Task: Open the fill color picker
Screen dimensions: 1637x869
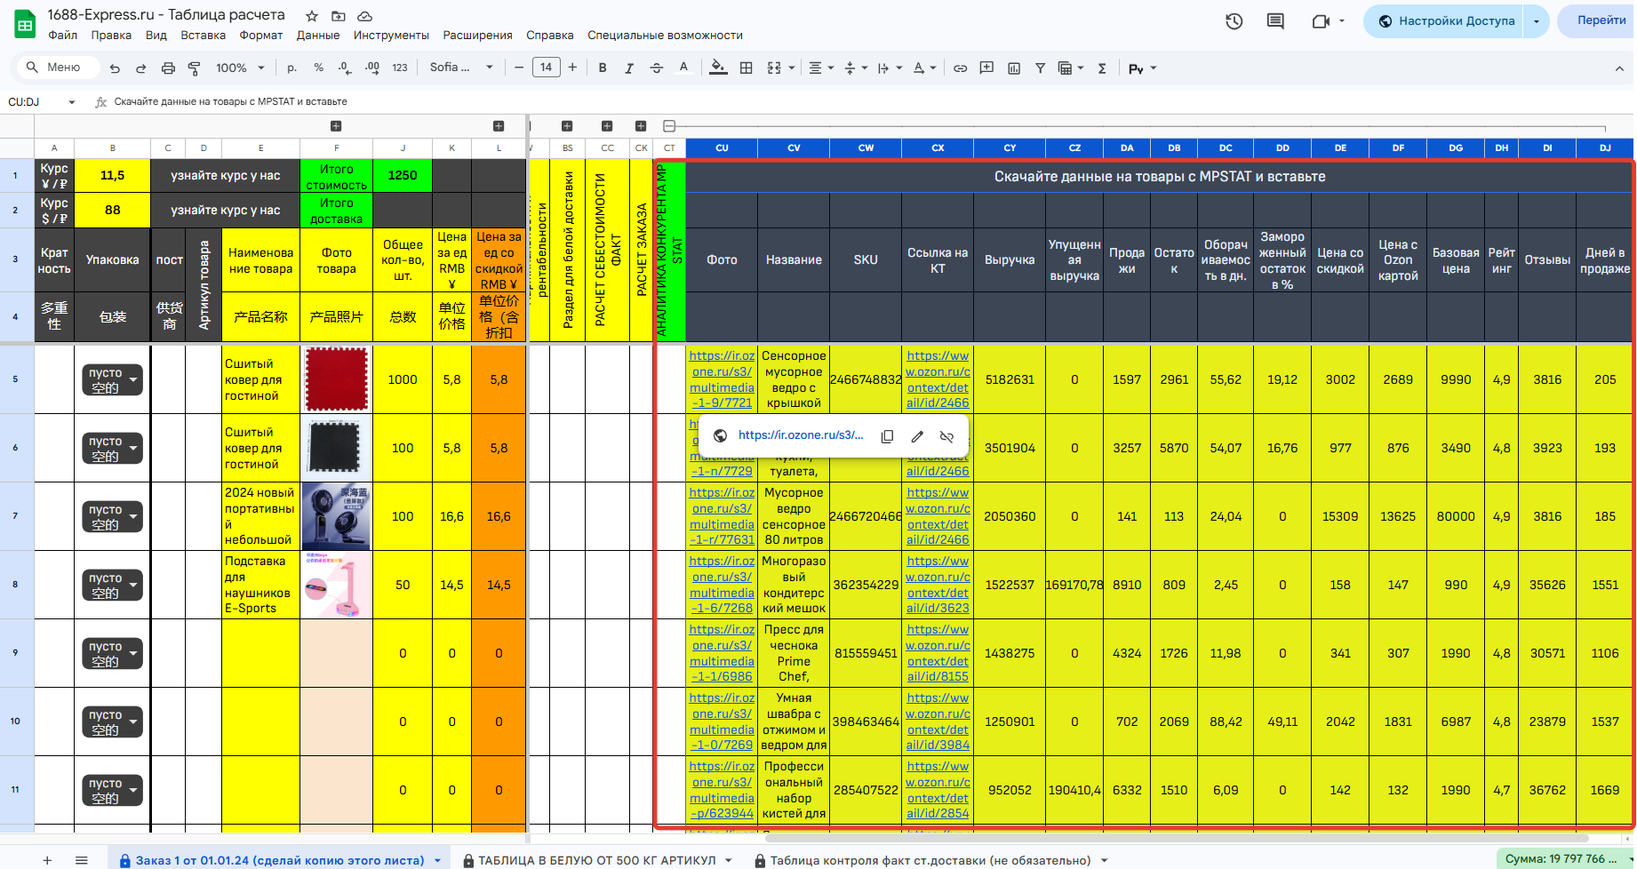Action: (718, 68)
